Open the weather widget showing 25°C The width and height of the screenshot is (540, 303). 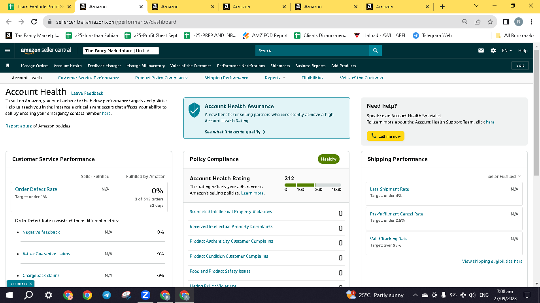click(x=375, y=295)
